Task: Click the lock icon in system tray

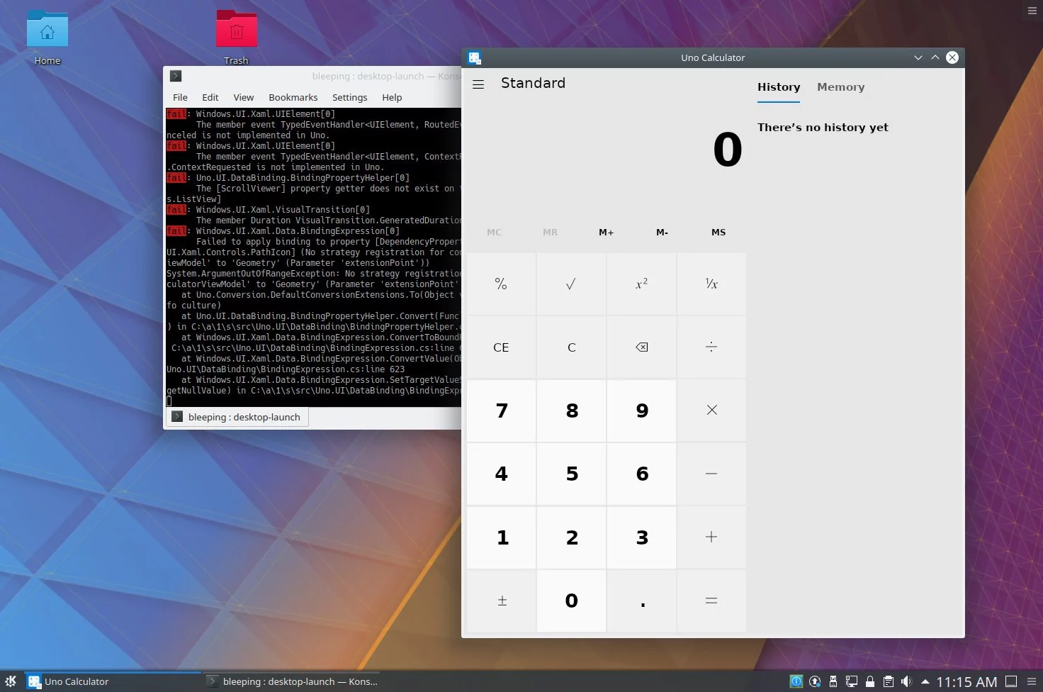Action: coord(870,681)
